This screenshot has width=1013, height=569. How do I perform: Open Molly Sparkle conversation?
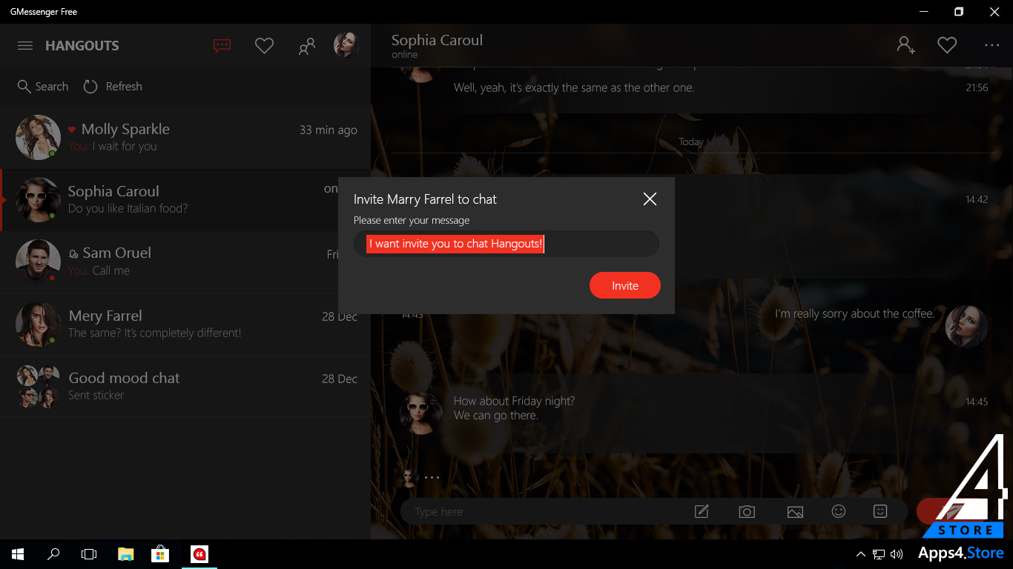[x=185, y=137]
